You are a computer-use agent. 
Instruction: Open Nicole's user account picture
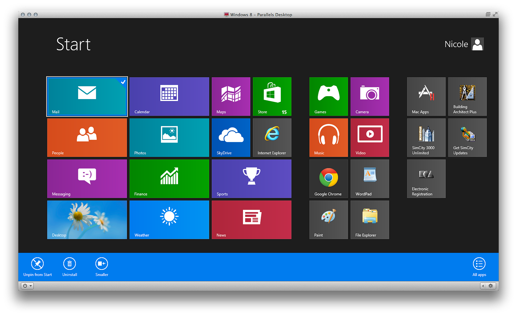click(x=477, y=44)
